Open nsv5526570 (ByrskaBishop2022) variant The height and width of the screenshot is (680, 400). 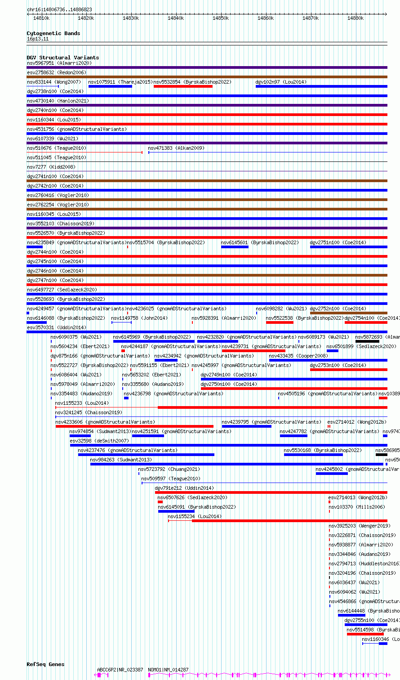[x=66, y=233]
